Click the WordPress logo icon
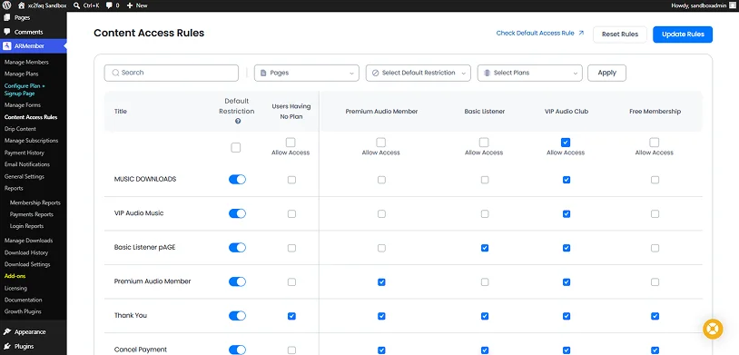Screen dimensions: 739x355 7,5
